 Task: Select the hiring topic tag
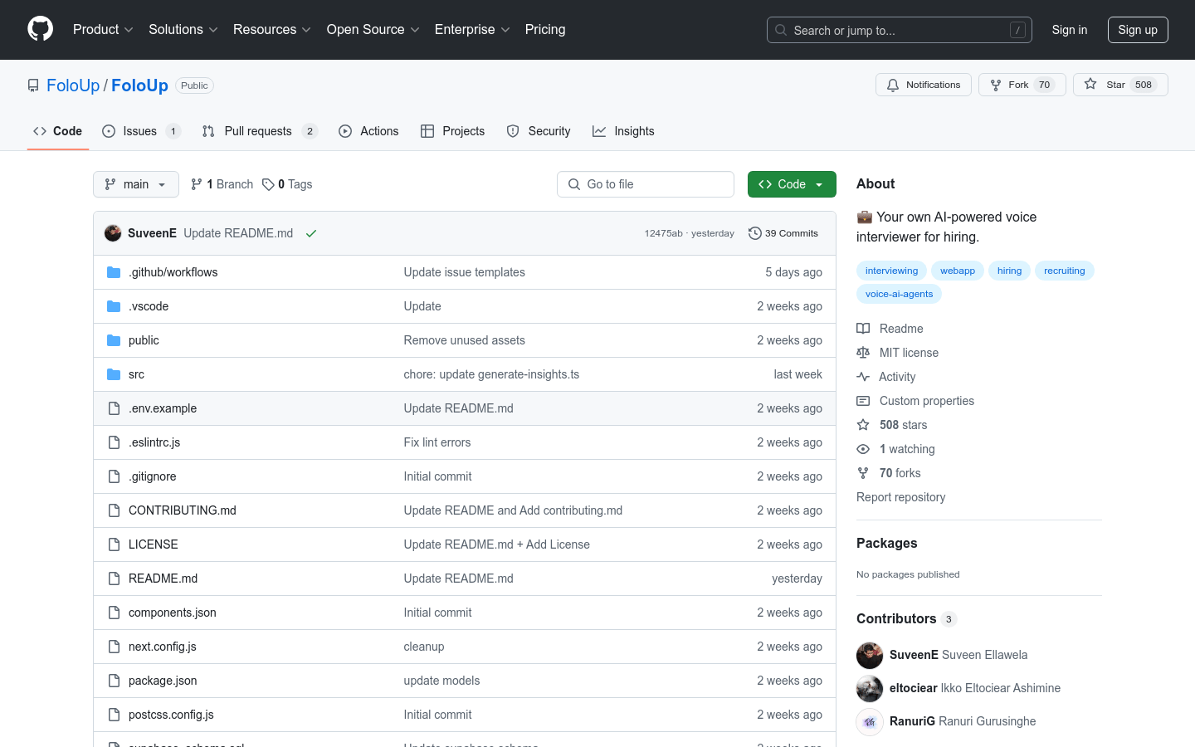point(1009,271)
